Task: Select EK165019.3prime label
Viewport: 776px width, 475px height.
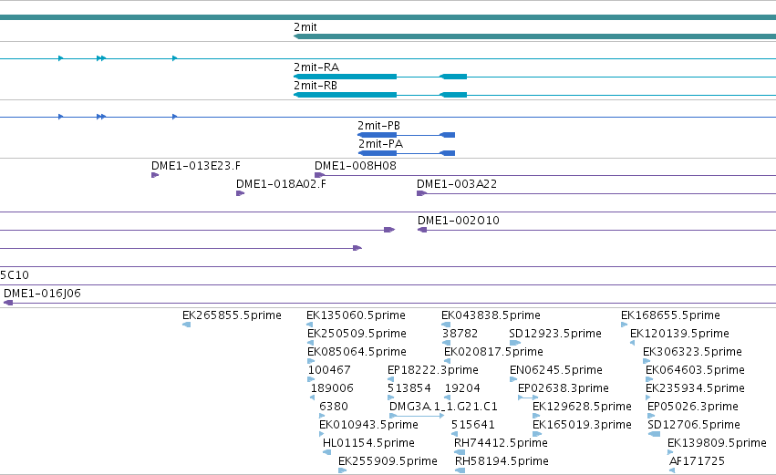Action: pos(582,425)
